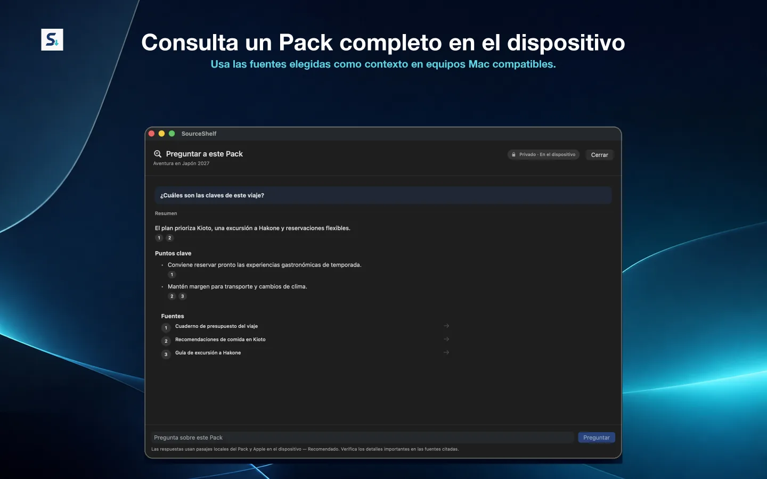This screenshot has width=767, height=479.
Task: Click the Privado - En el dispositivo badge
Action: click(x=543, y=155)
